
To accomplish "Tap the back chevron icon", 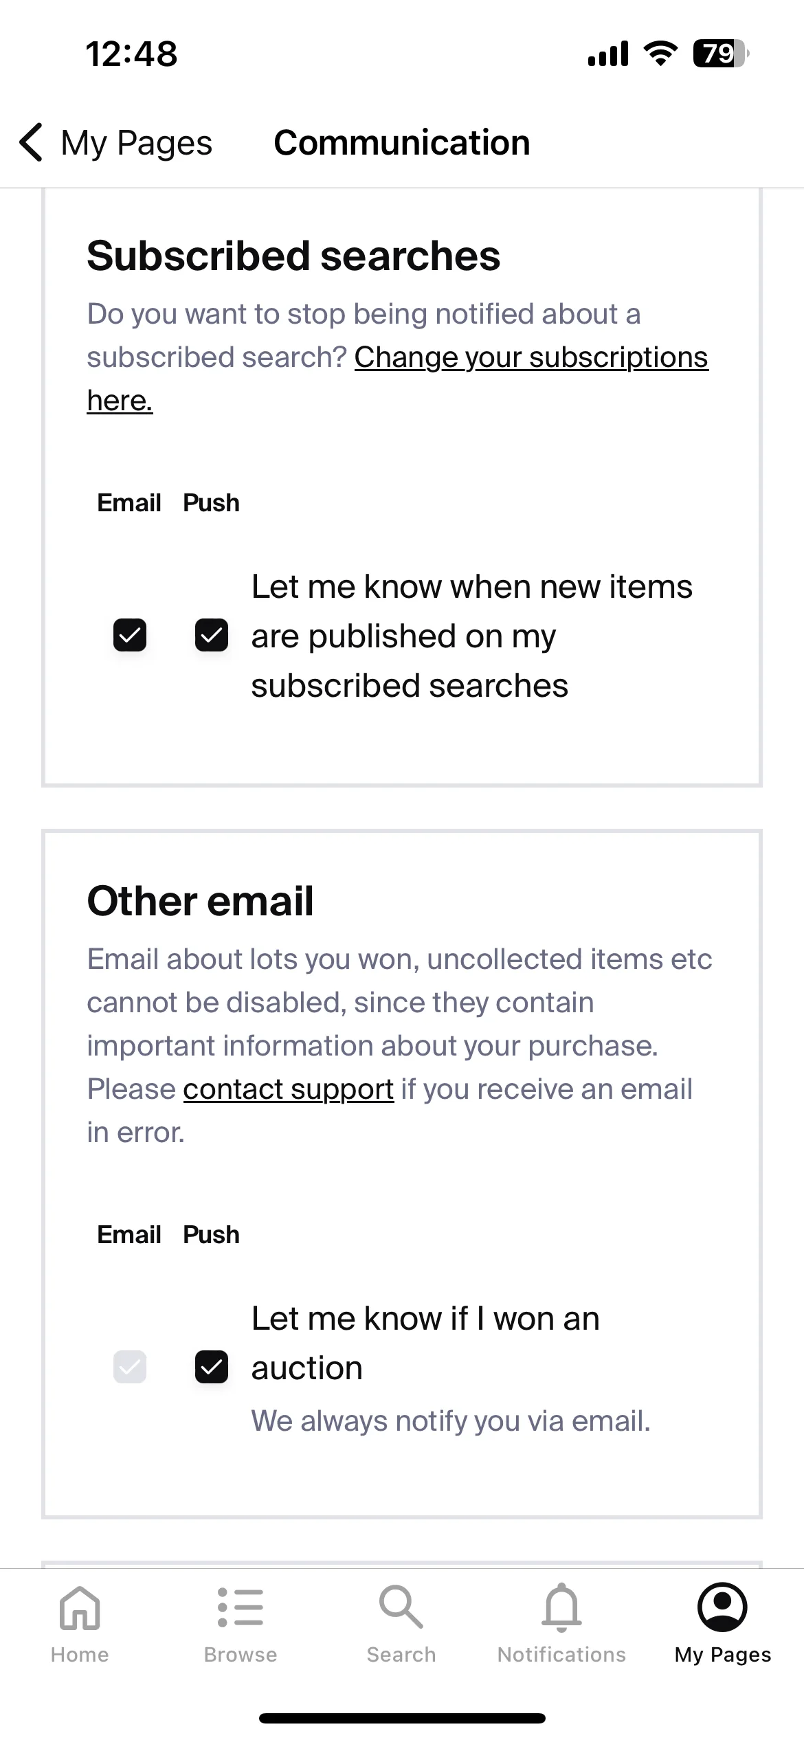I will click(x=32, y=142).
